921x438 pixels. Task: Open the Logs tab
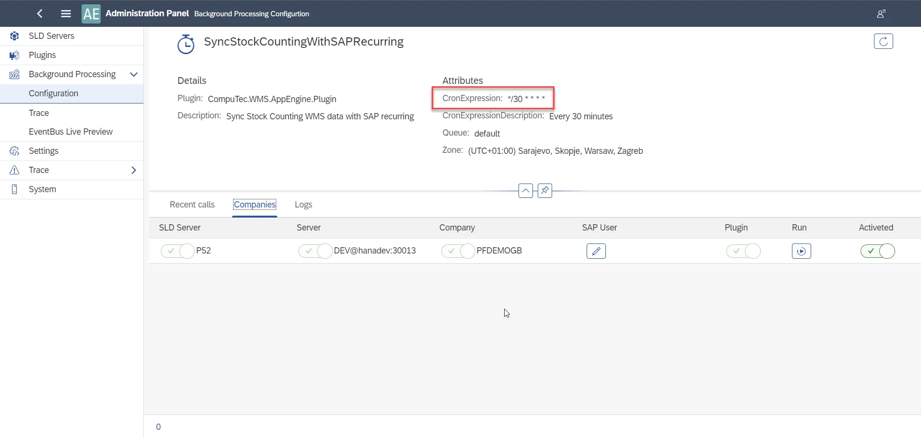coord(303,205)
